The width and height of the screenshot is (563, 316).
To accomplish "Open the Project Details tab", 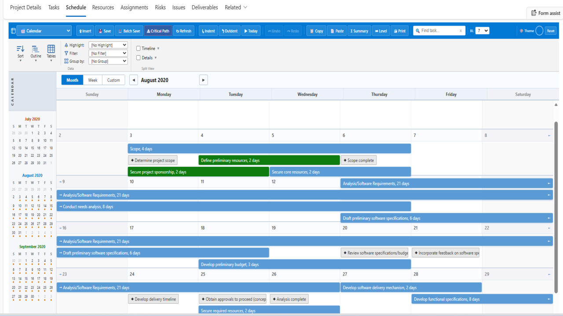I will tap(26, 7).
